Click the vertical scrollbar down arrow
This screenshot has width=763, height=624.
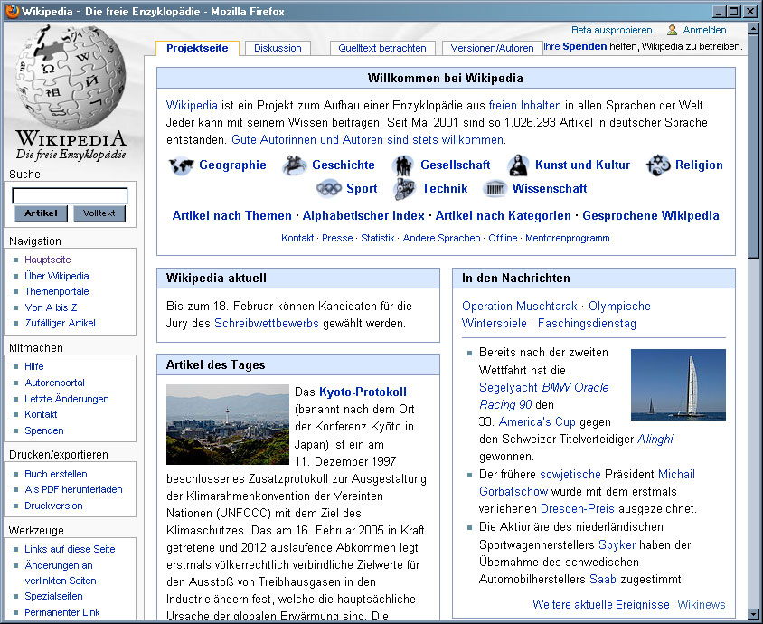click(x=754, y=614)
